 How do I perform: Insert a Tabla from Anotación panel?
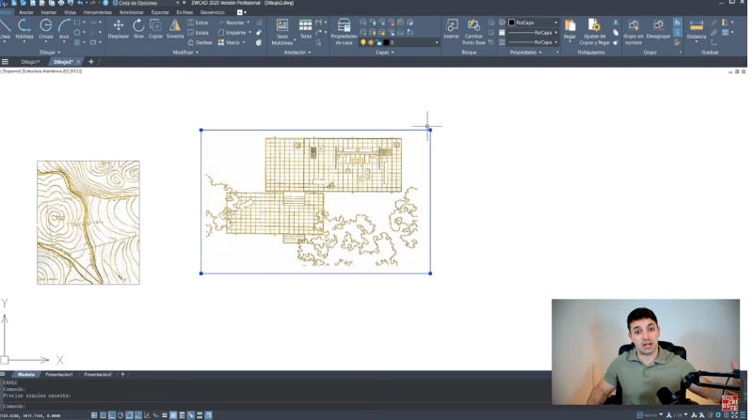click(305, 28)
